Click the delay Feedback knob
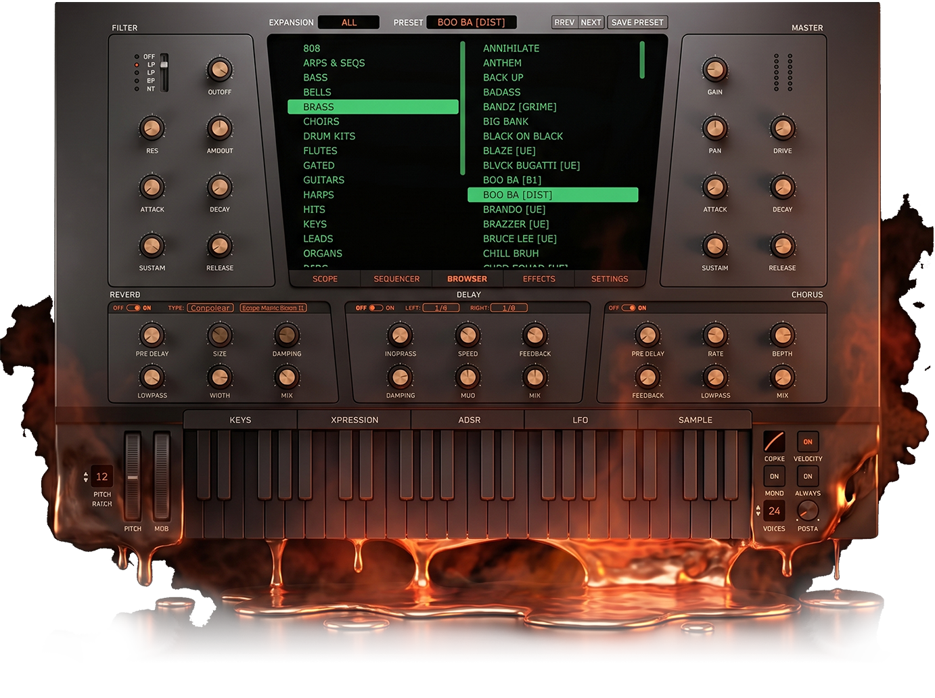The width and height of the screenshot is (935, 698). [x=534, y=334]
